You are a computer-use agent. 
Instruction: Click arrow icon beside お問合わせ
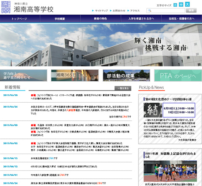click(111, 11)
